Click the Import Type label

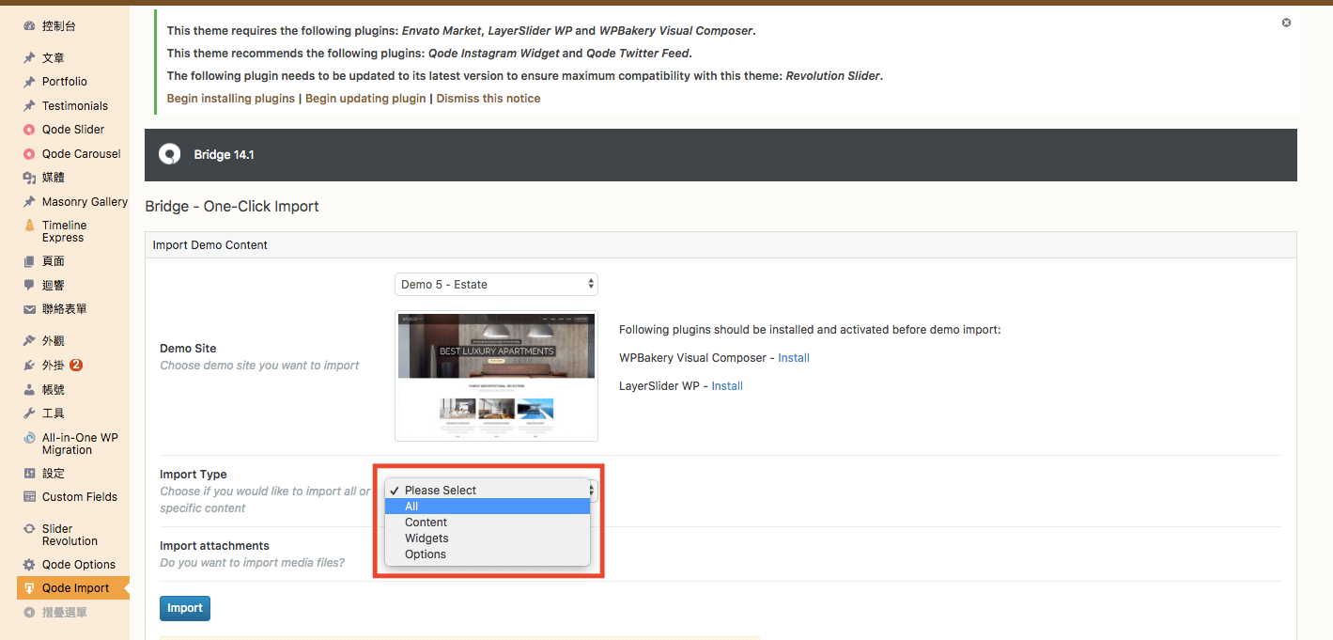(x=194, y=475)
